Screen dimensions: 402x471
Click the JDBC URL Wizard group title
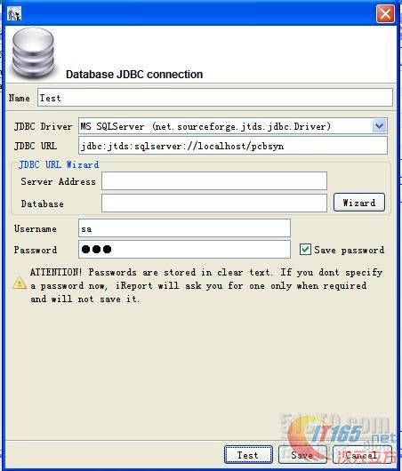pyautogui.click(x=59, y=164)
